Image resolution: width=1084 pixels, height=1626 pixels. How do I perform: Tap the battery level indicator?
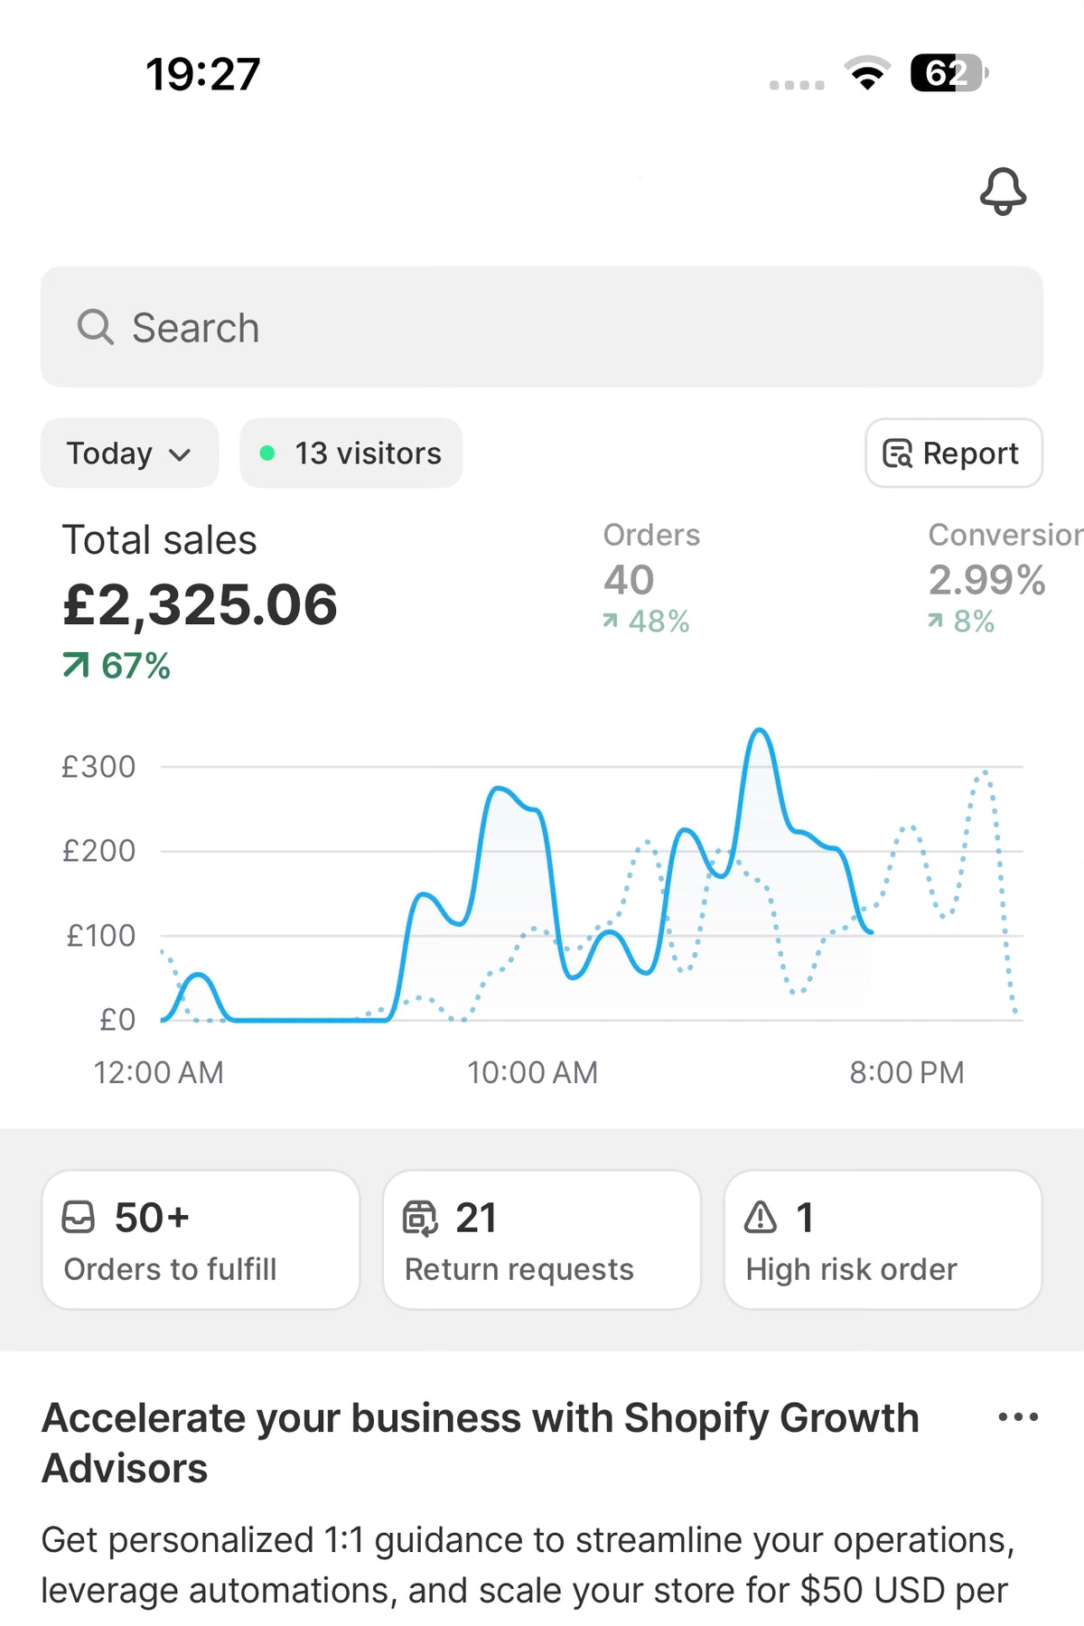[948, 73]
